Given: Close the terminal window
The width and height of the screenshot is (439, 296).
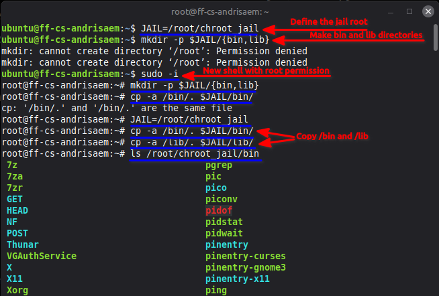Looking at the screenshot, I should pos(428,11).
